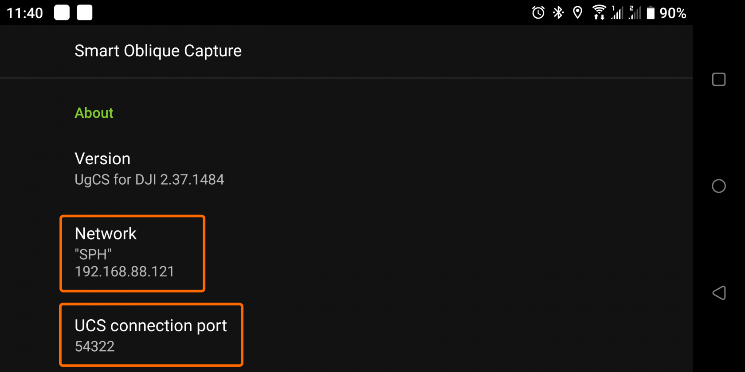
Task: Go back using the triangle navigation button
Action: 718,293
